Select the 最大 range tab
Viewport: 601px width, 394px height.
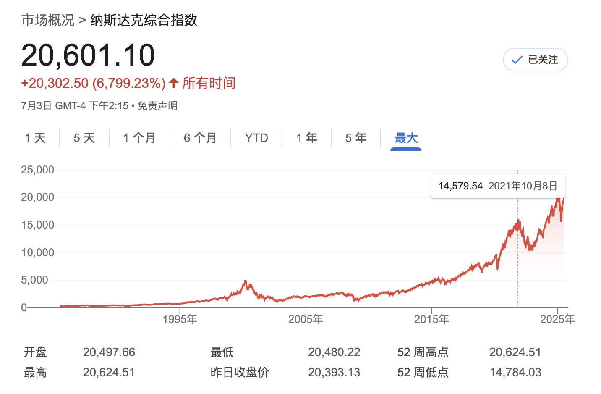click(406, 138)
